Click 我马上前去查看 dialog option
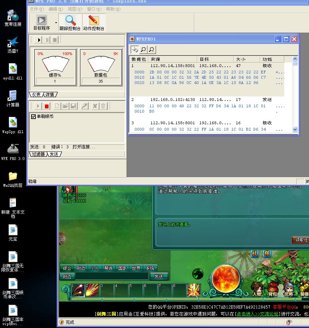Screen dimensions: 309x328 174,225
